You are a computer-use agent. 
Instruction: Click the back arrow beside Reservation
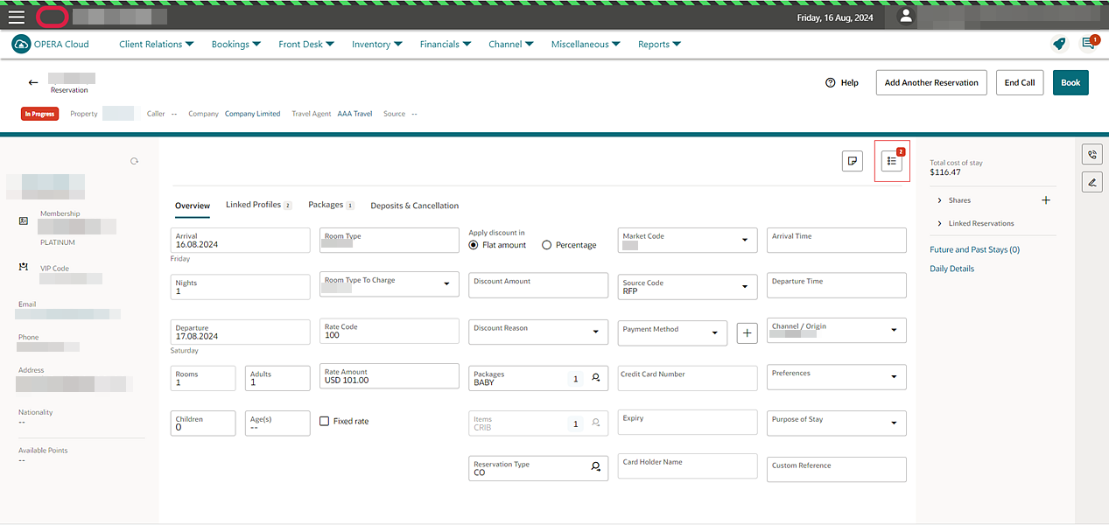pyautogui.click(x=33, y=82)
